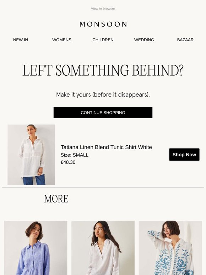Click the Make it yours tagline text
The height and width of the screenshot is (275, 206).
pyautogui.click(x=103, y=95)
